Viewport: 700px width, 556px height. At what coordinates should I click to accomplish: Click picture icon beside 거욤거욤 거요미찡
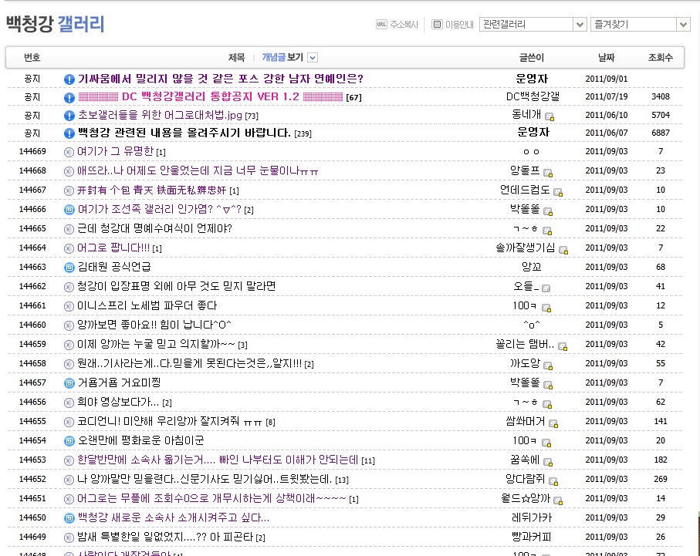point(69,382)
